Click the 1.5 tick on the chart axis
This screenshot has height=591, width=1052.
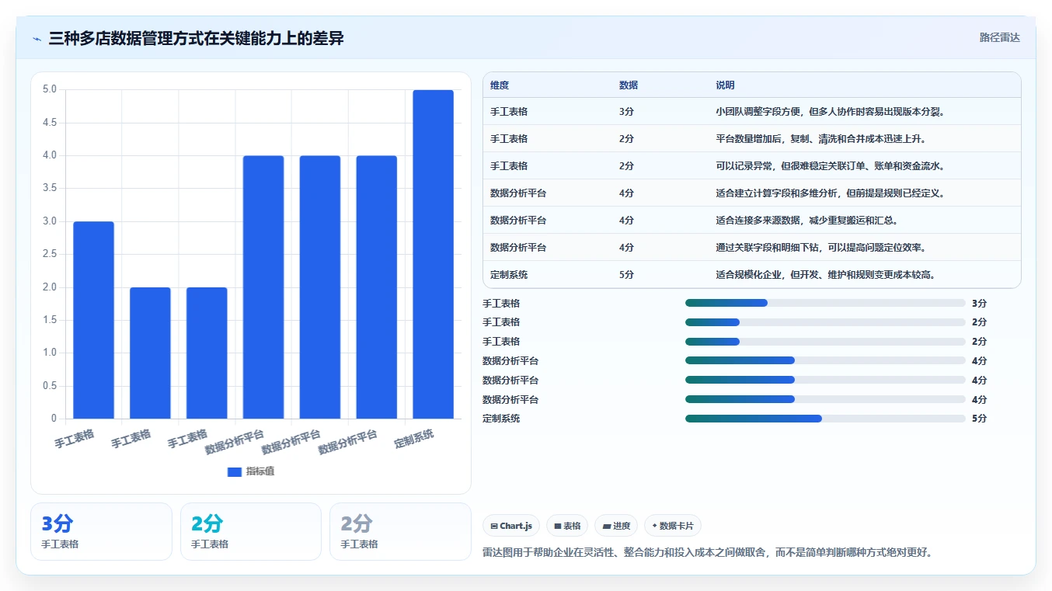point(49,320)
